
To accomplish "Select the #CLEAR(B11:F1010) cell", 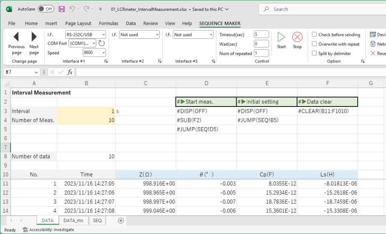I will (328, 111).
